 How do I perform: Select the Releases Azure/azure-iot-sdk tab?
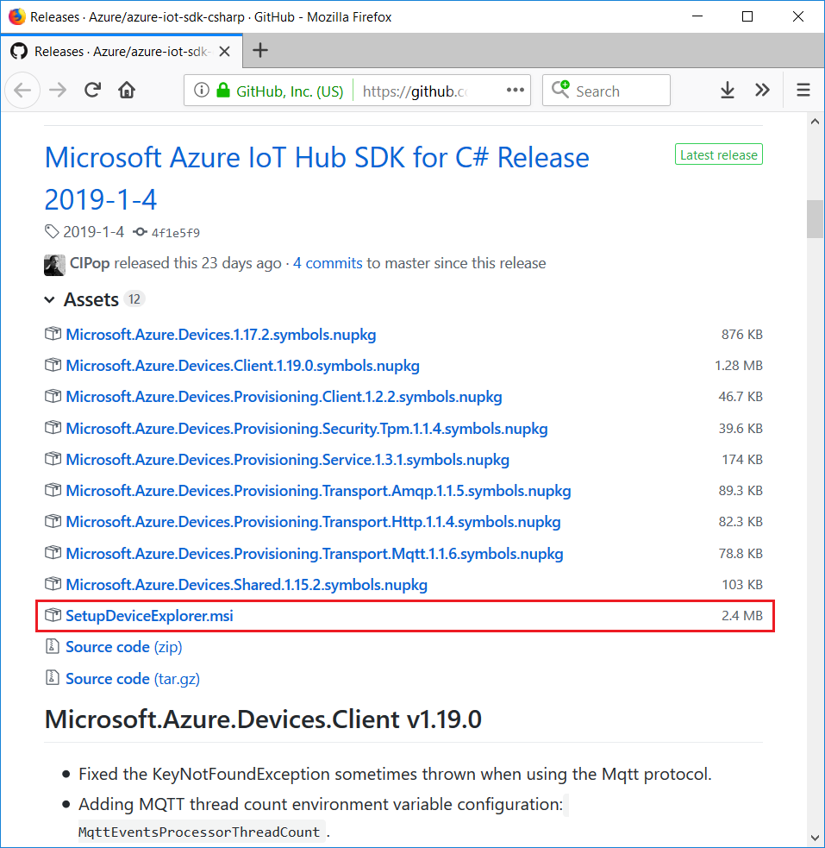coord(122,51)
